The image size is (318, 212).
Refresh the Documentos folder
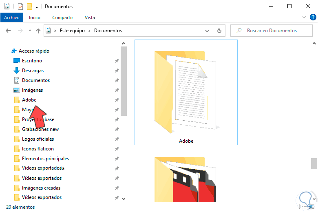[219, 31]
